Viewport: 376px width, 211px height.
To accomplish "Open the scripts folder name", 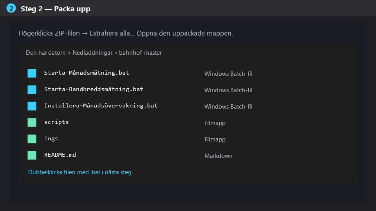I will click(56, 122).
